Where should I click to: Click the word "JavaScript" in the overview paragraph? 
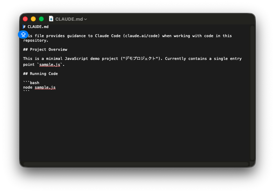click(76, 58)
